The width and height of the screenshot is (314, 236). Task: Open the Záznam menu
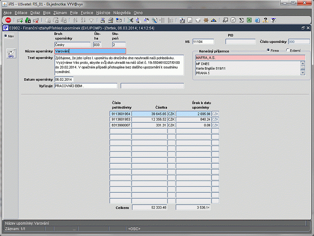coord(60,13)
